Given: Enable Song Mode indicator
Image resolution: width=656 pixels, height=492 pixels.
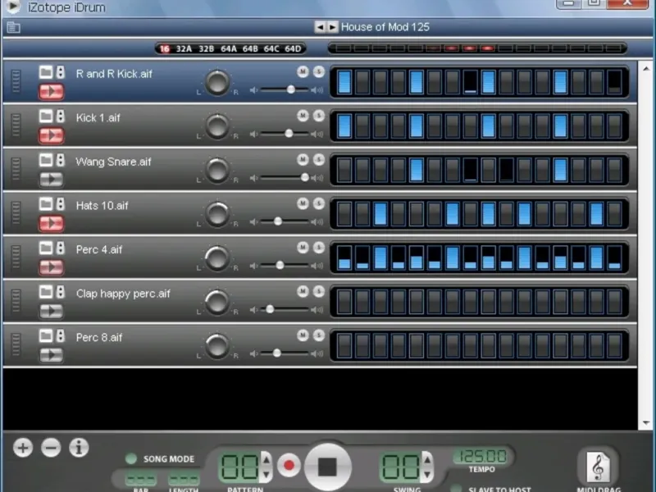Looking at the screenshot, I should pyautogui.click(x=131, y=459).
